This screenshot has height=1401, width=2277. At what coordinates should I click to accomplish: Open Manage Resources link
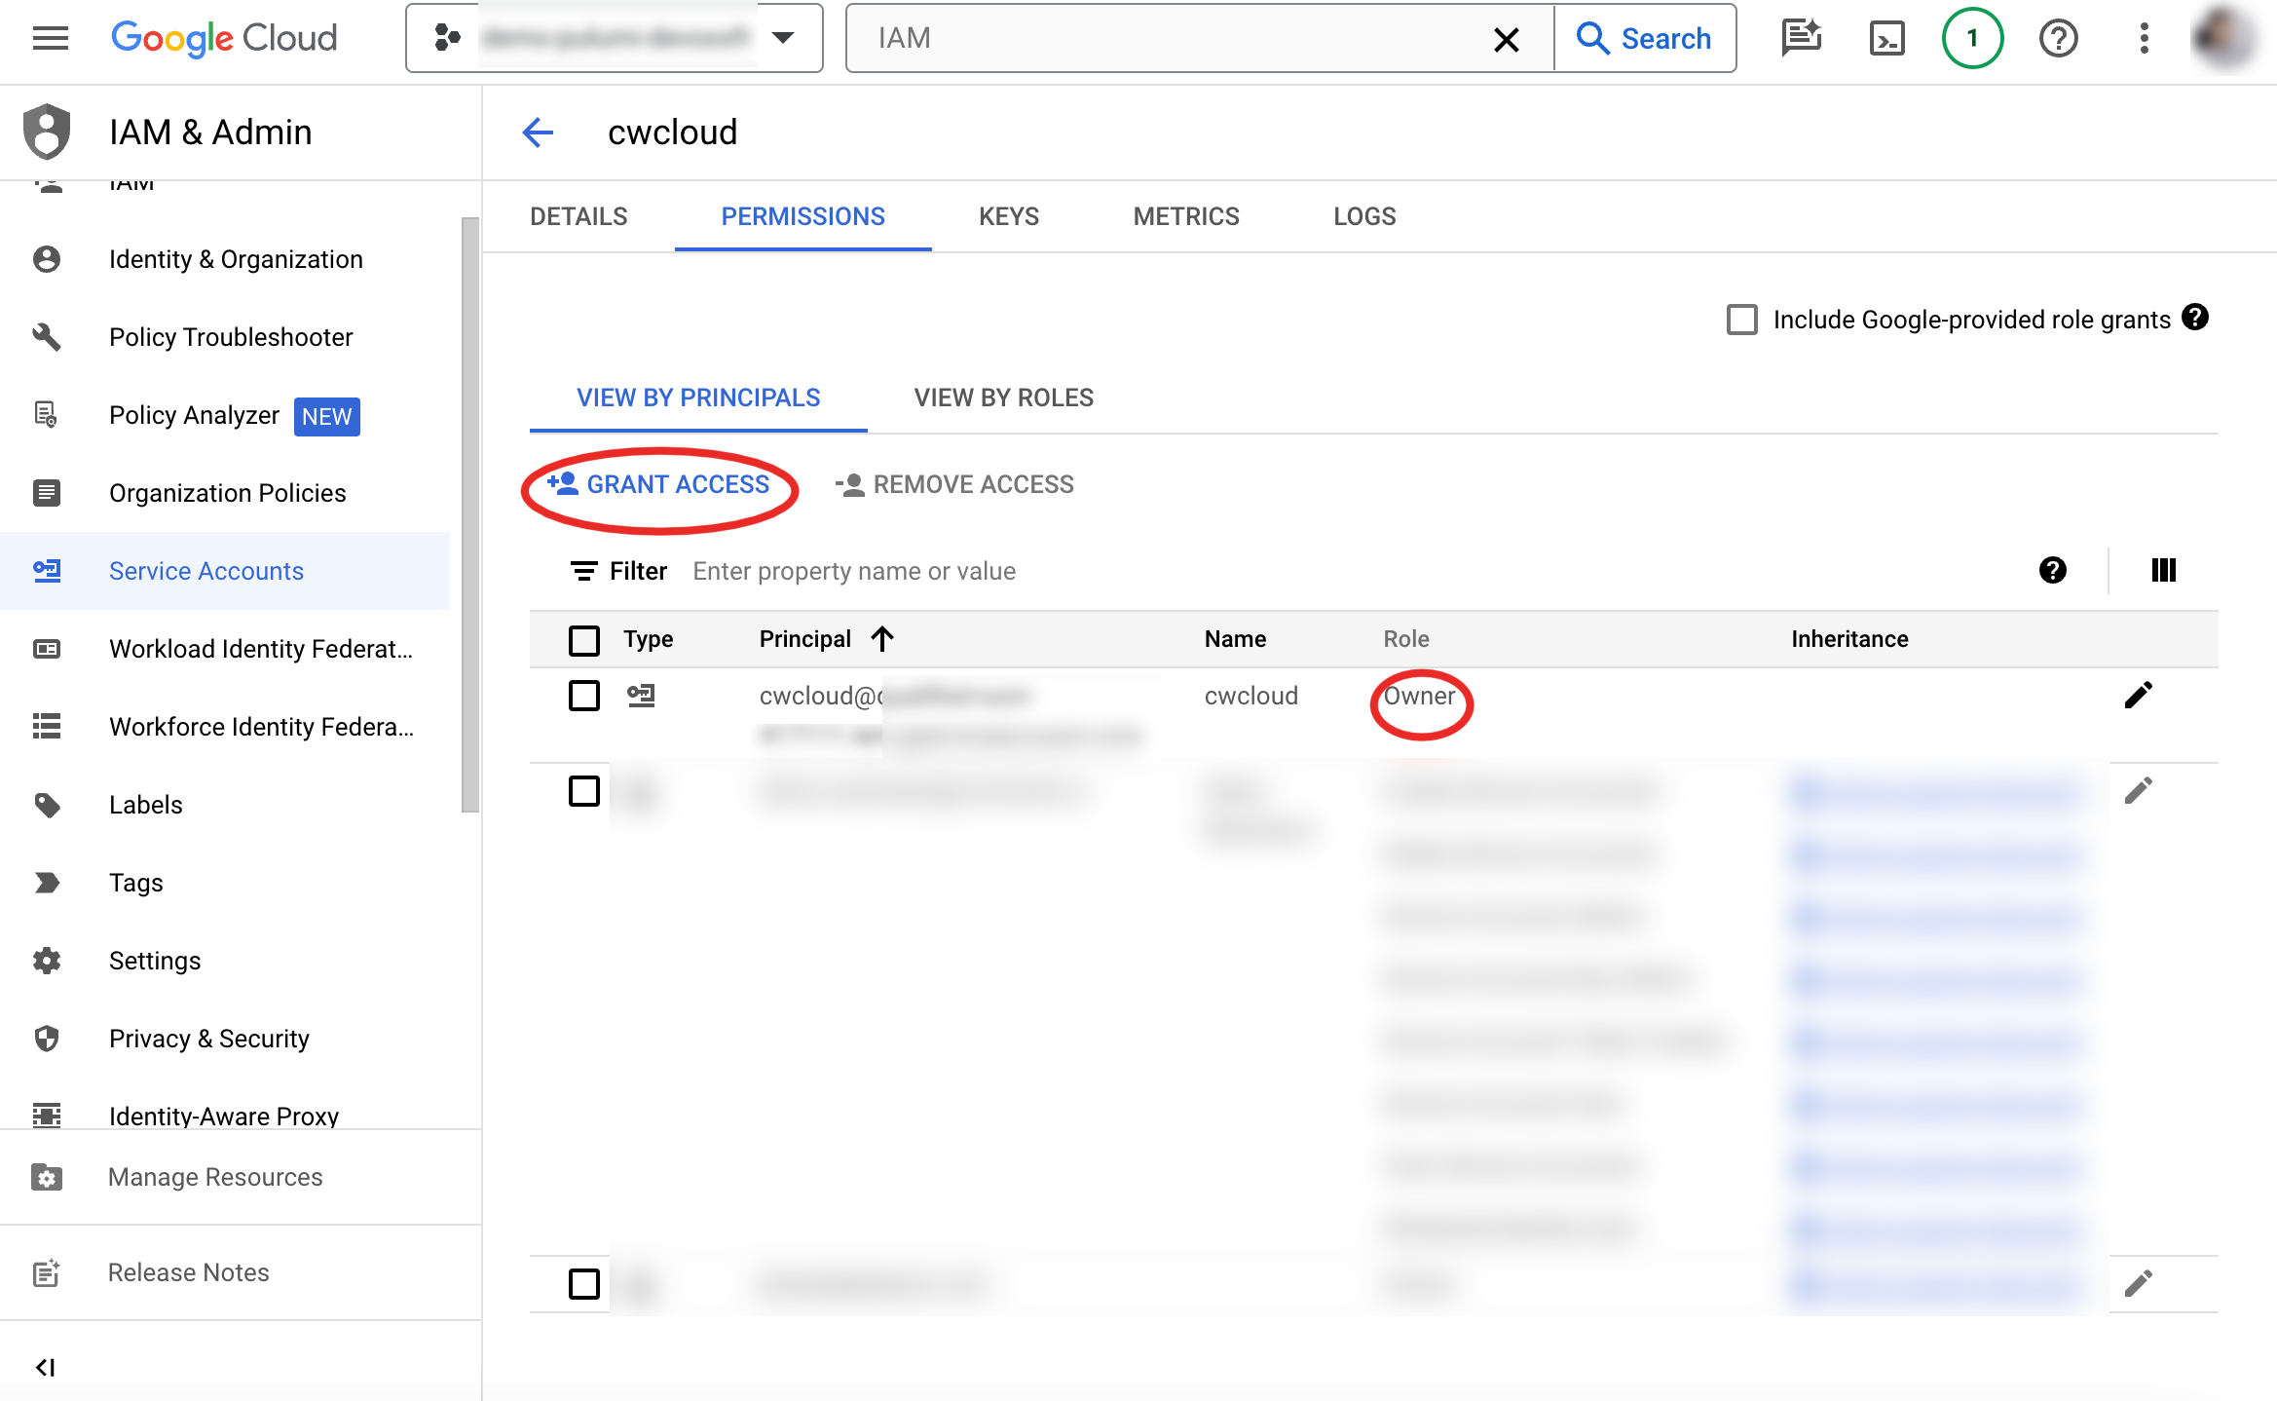241,1177
